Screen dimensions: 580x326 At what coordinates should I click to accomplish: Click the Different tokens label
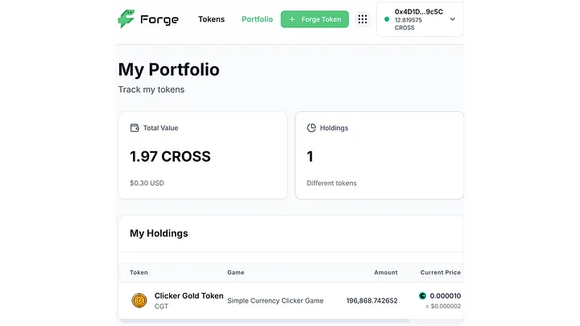(x=331, y=183)
